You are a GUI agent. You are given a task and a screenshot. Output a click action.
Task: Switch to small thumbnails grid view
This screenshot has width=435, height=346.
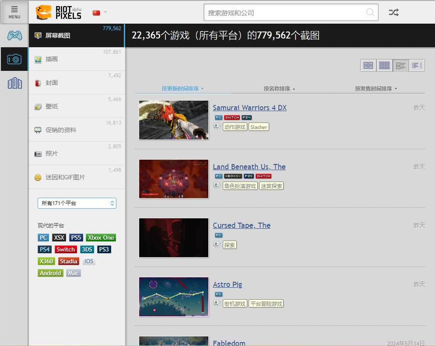384,66
